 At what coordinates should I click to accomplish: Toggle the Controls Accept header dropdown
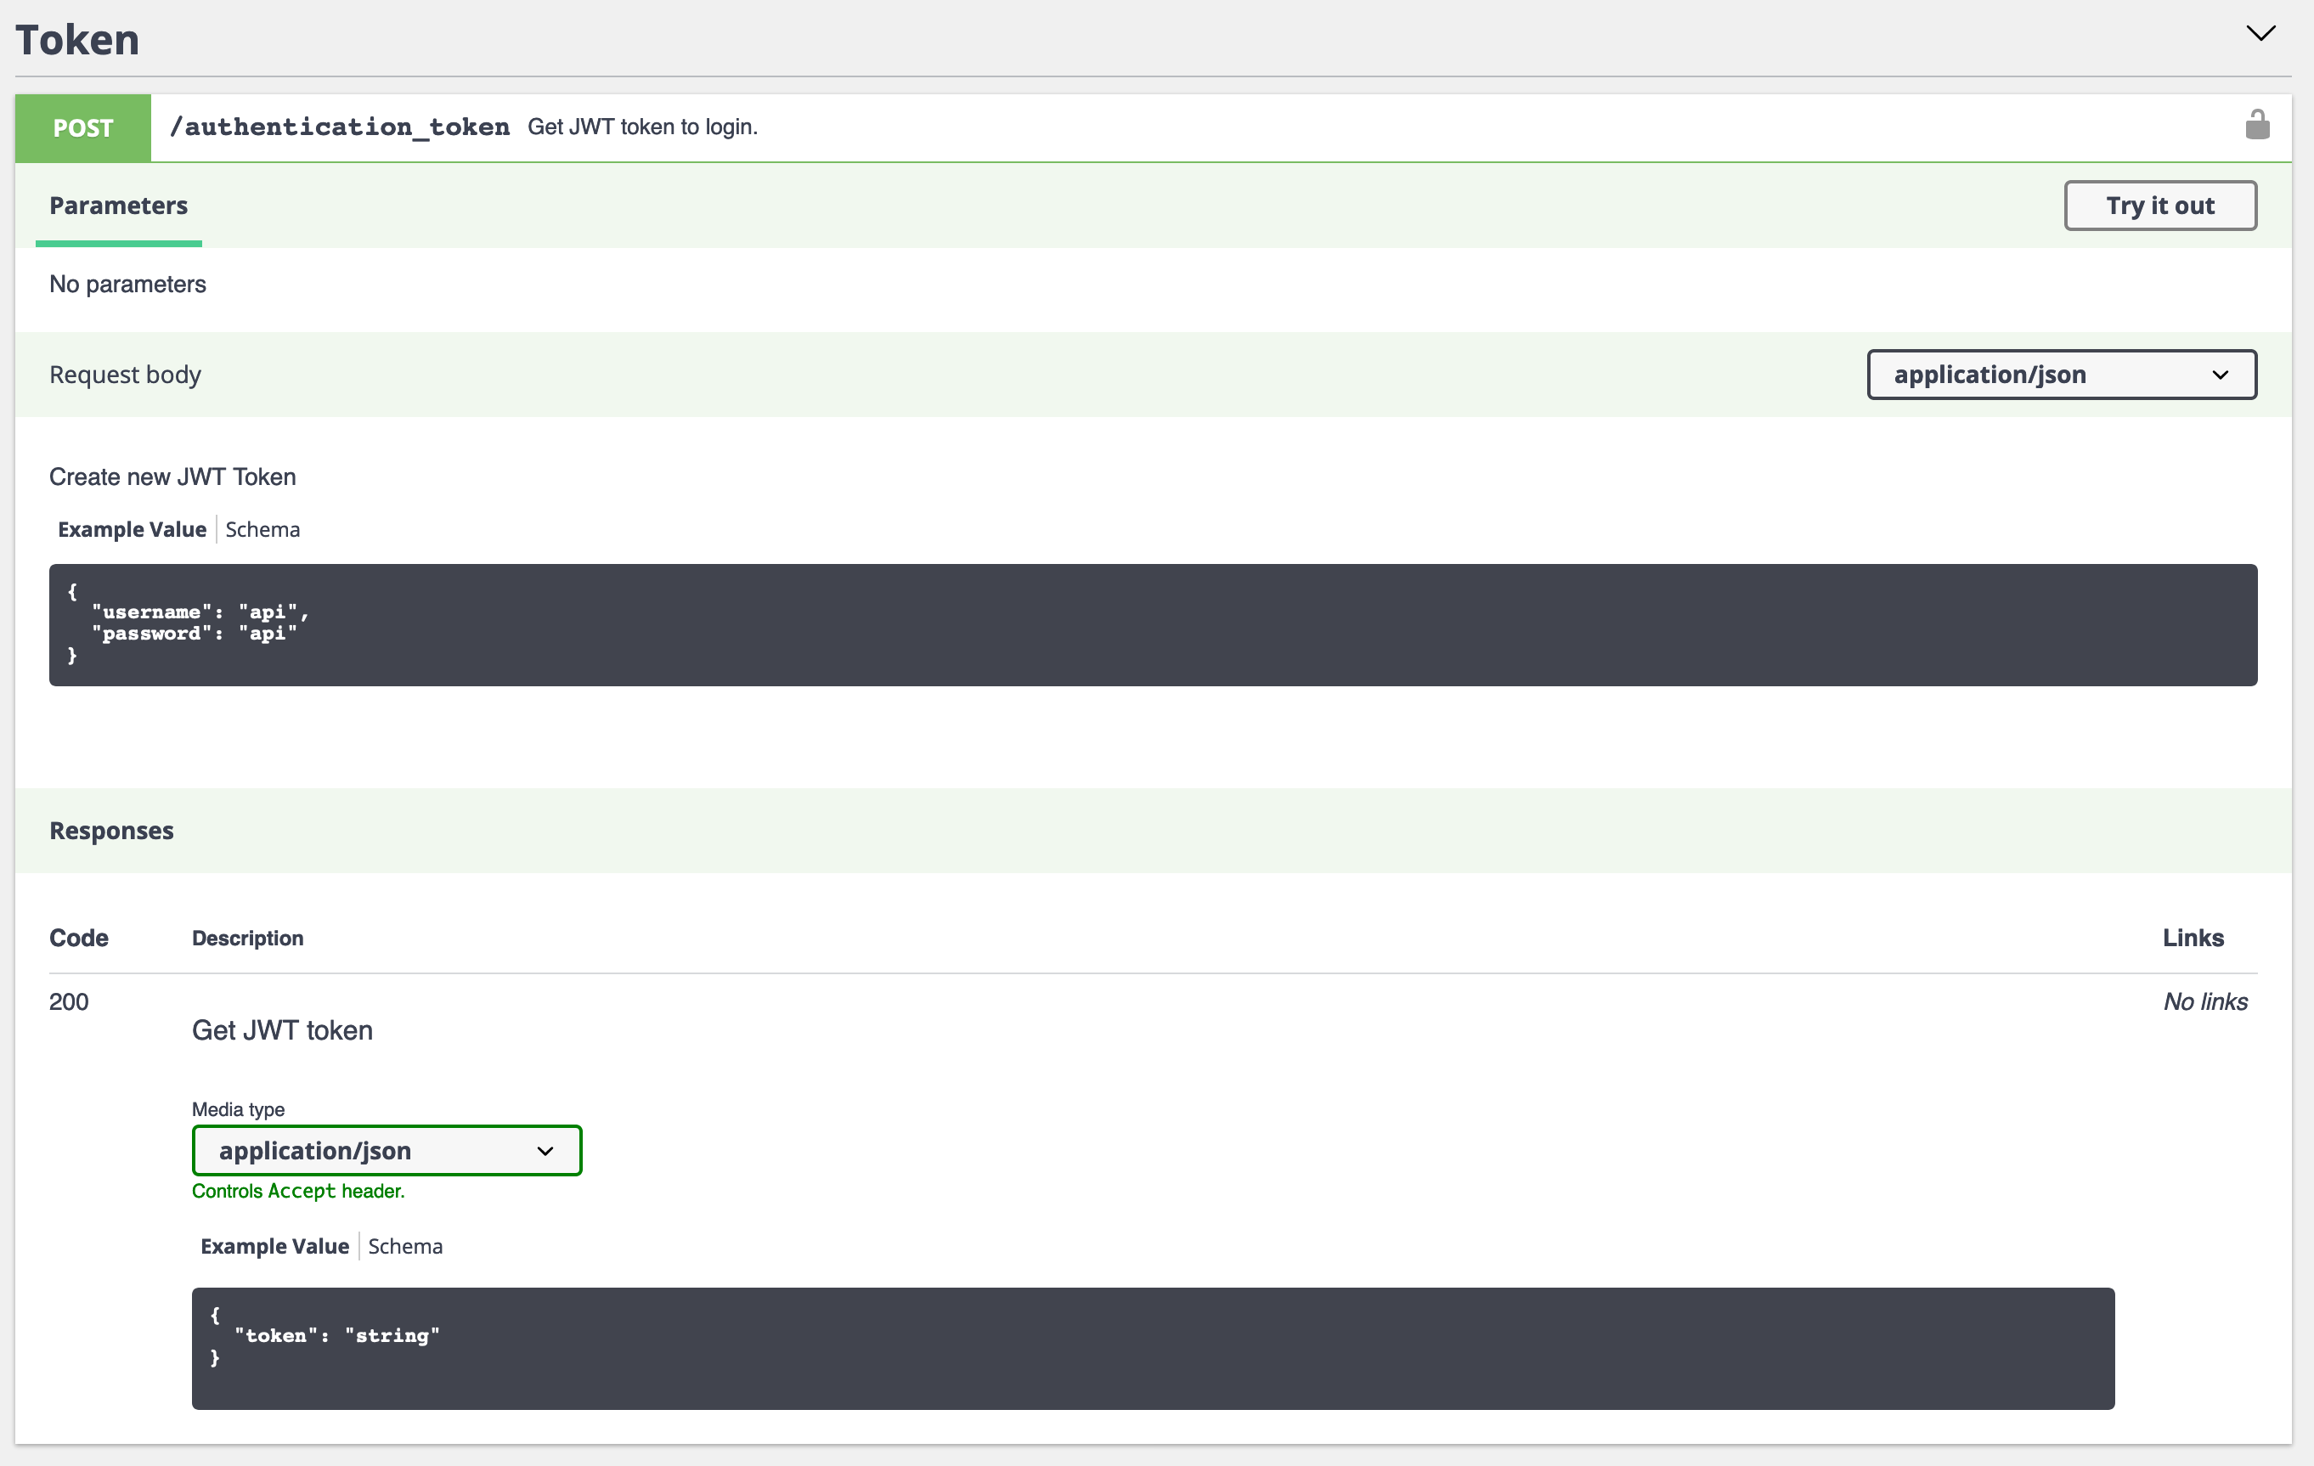387,1149
